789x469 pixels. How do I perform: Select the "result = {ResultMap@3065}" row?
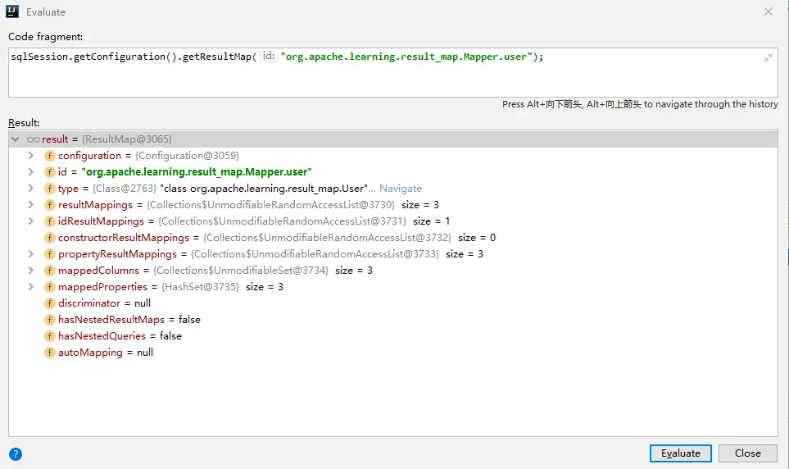click(393, 139)
